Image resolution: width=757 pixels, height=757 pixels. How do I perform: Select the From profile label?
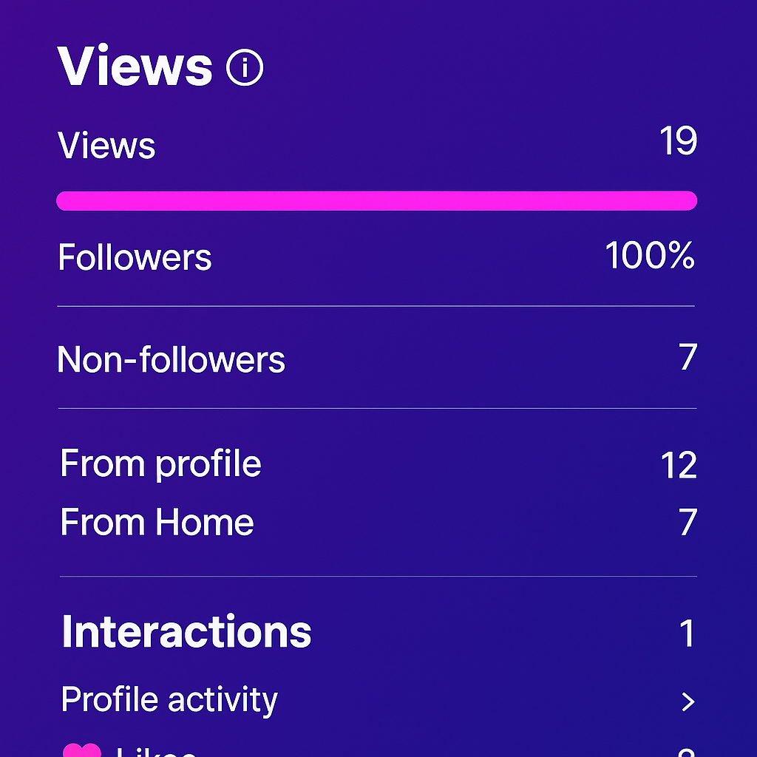(x=160, y=464)
